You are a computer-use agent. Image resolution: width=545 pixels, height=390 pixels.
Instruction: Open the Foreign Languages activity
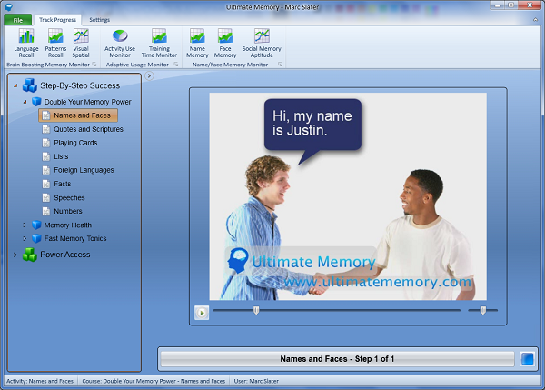(78, 170)
